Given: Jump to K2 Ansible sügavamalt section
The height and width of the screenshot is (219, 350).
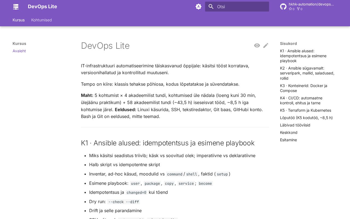Looking at the screenshot, I should [307, 73].
